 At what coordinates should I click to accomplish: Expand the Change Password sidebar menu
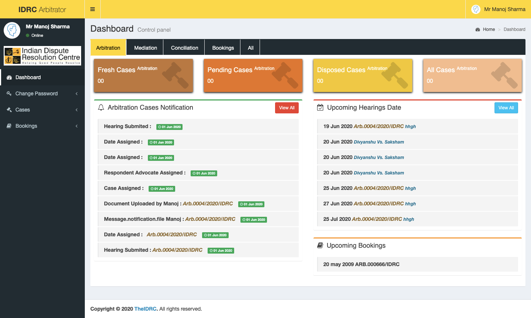click(37, 93)
